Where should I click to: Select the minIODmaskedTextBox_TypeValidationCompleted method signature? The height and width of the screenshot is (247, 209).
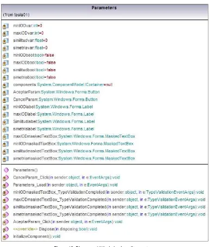[x=109, y=192]
